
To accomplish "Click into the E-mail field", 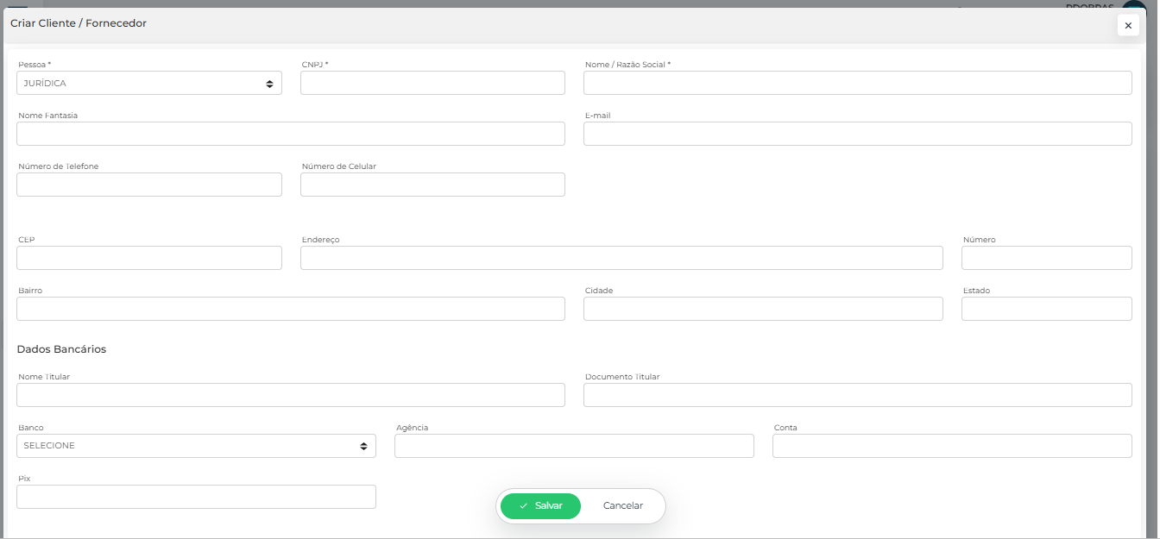I will tap(857, 134).
